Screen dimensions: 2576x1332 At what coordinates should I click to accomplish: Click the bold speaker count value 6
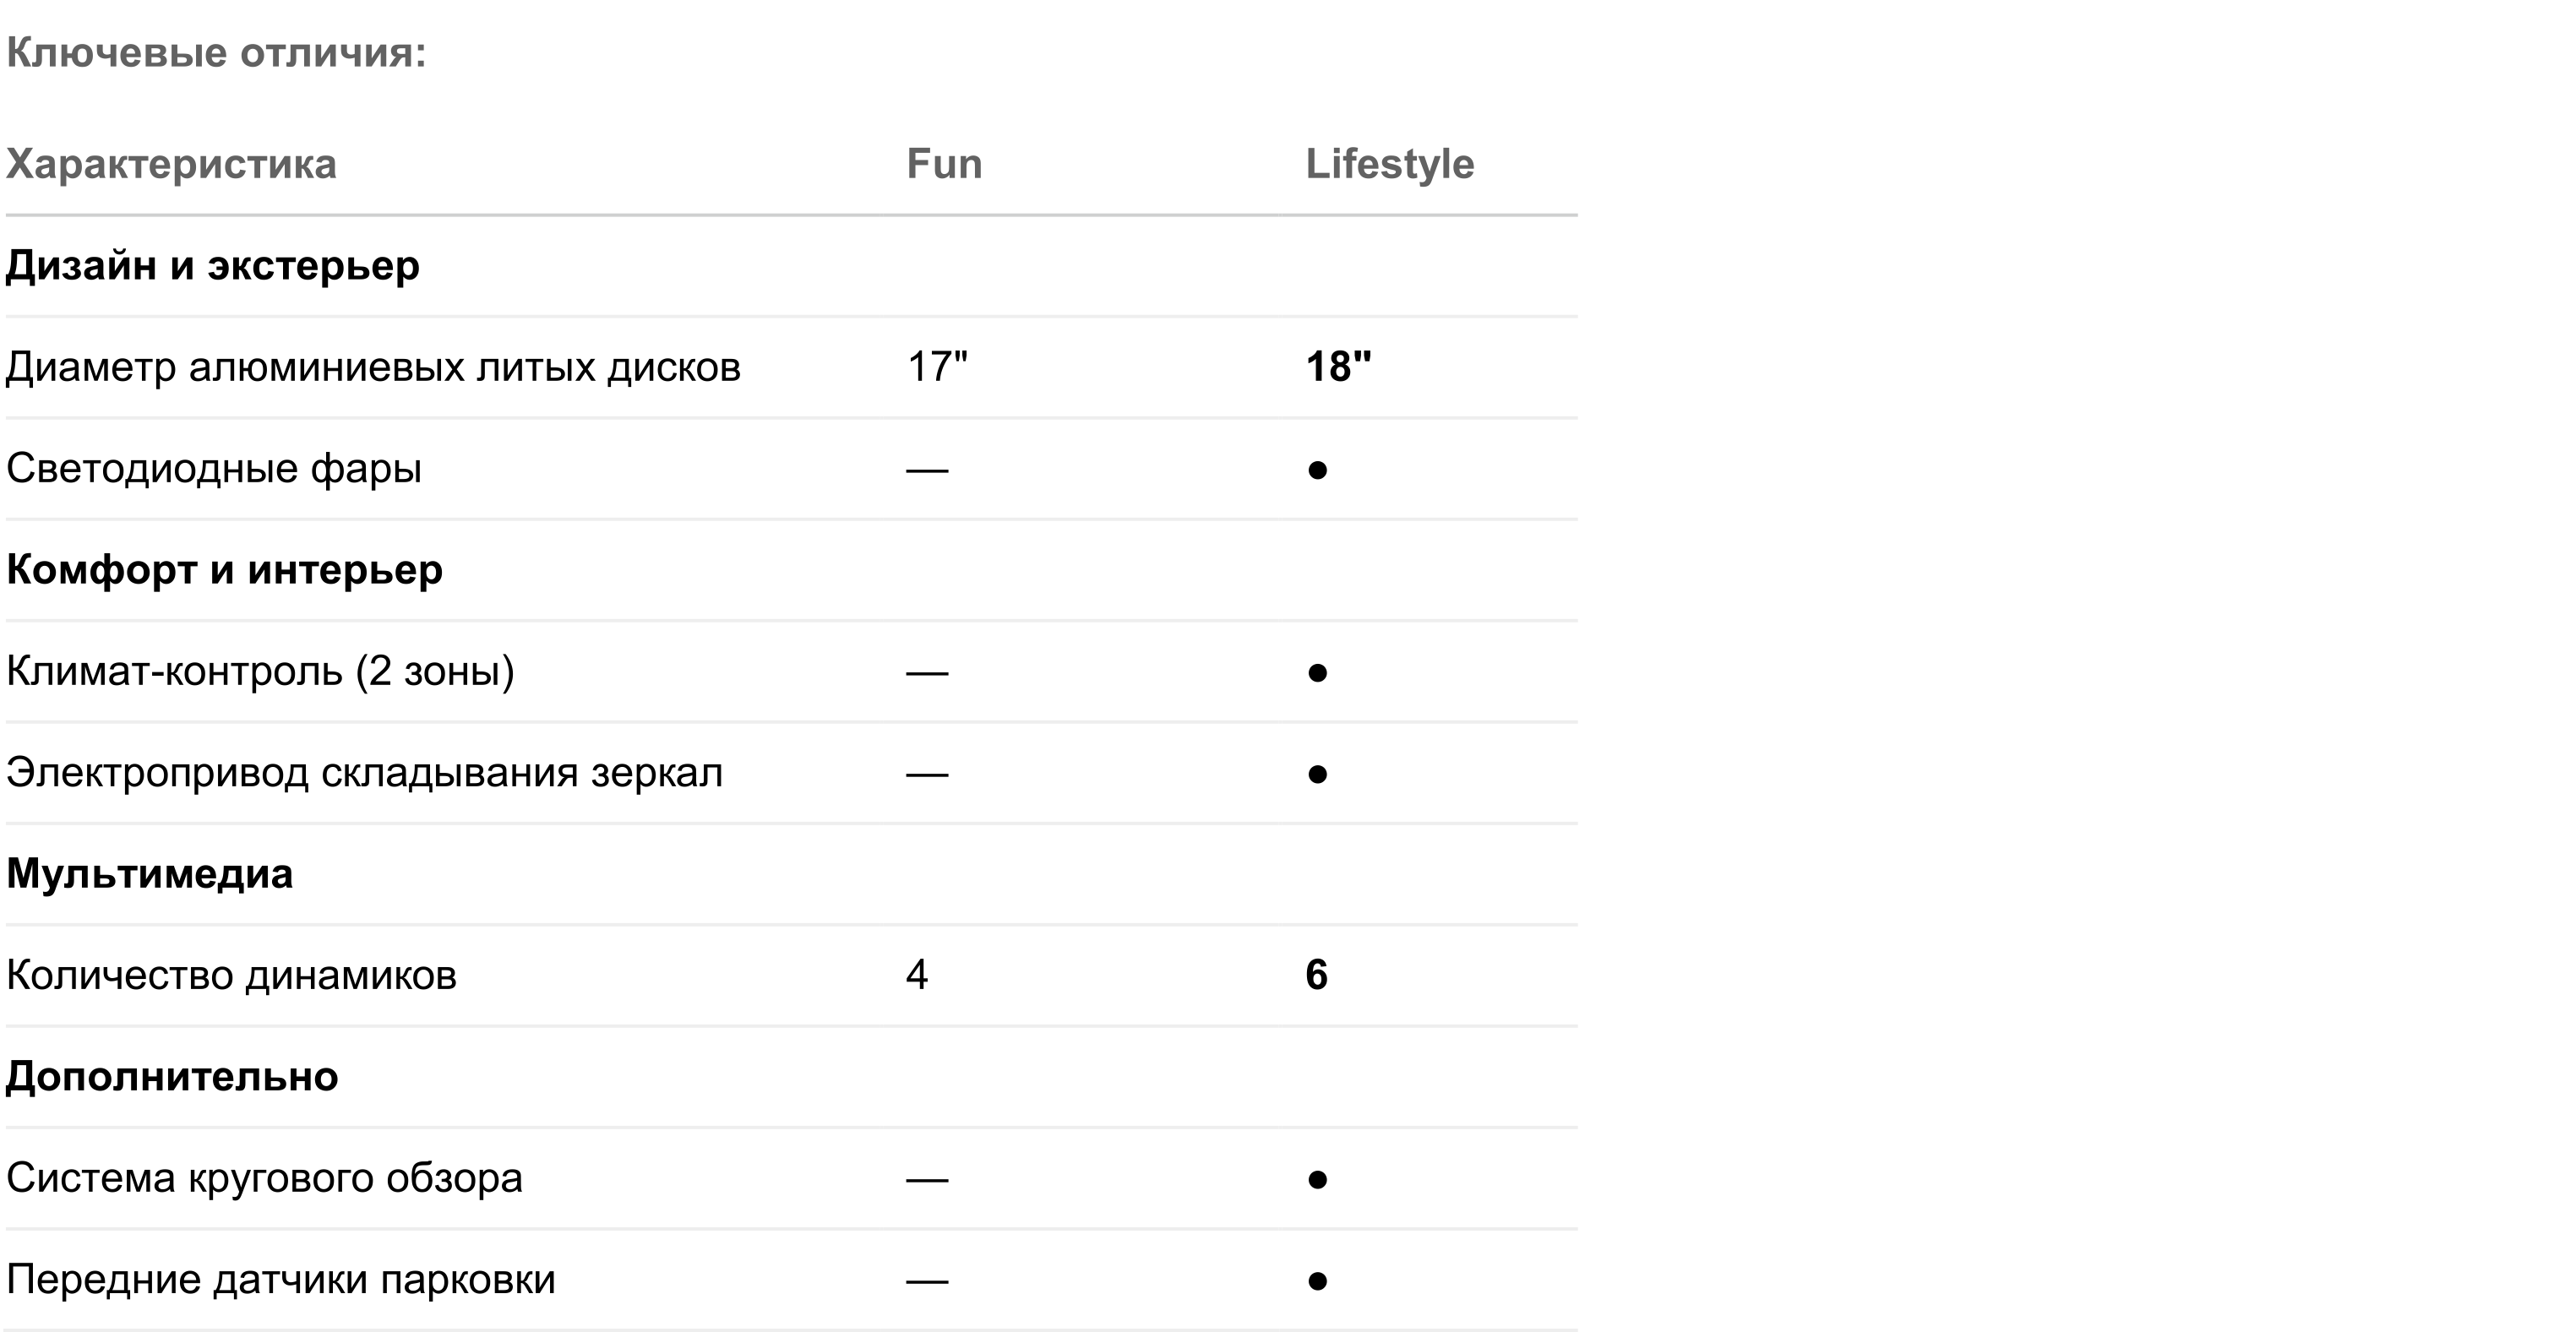pyautogui.click(x=1316, y=975)
